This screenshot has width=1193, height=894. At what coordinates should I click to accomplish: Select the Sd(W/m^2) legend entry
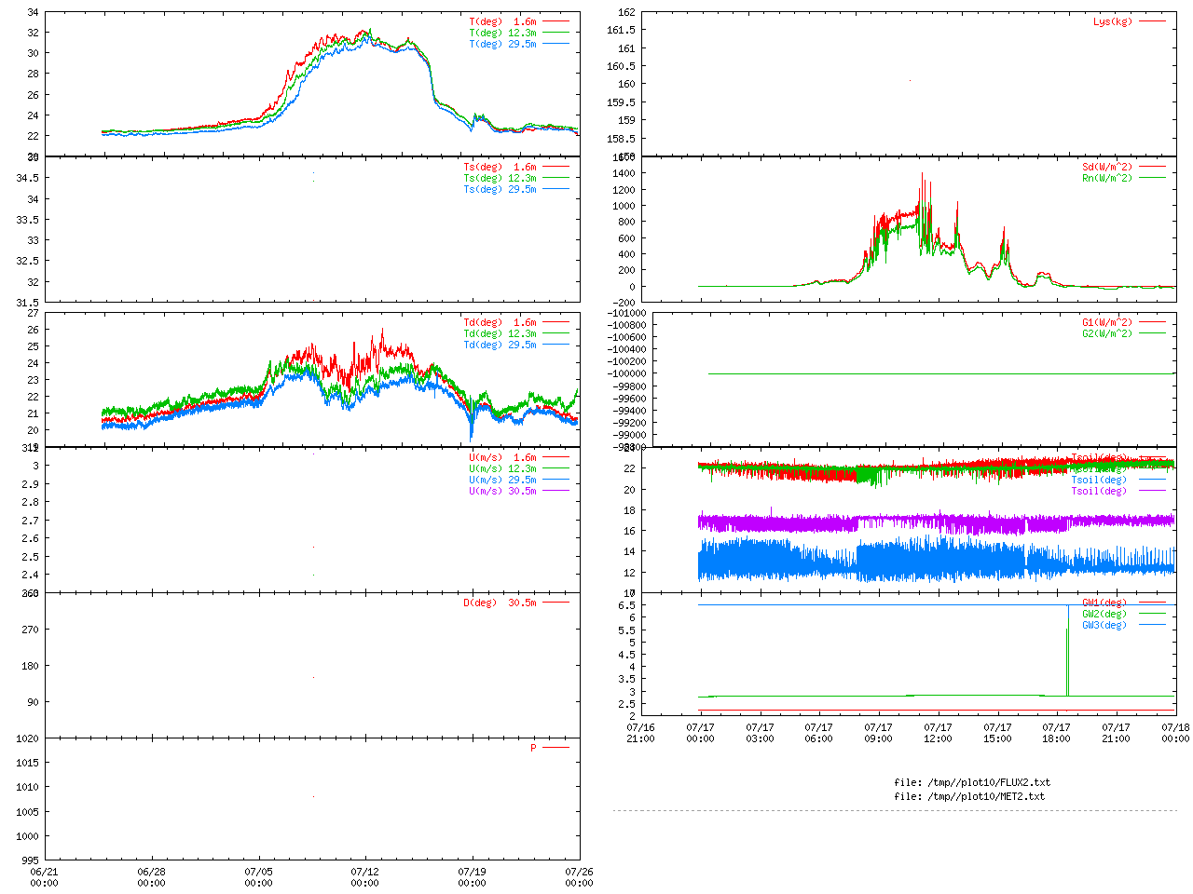(1106, 168)
